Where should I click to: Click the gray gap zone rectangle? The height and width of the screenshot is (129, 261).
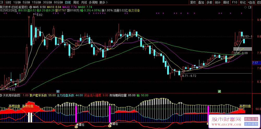242,49
